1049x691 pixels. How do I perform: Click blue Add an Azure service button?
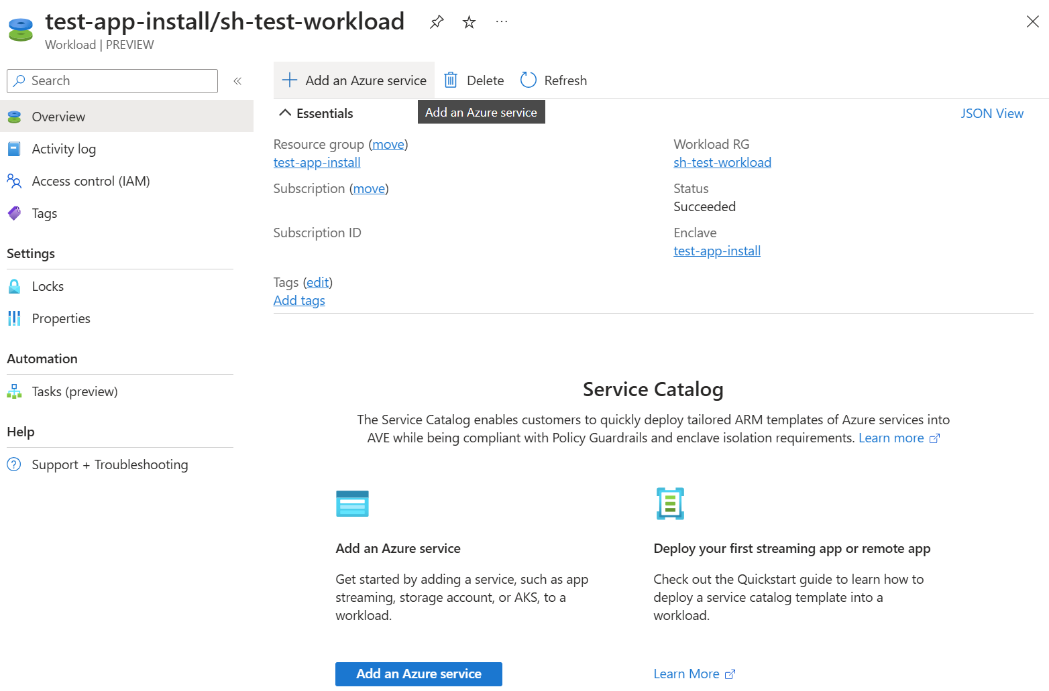coord(419,674)
